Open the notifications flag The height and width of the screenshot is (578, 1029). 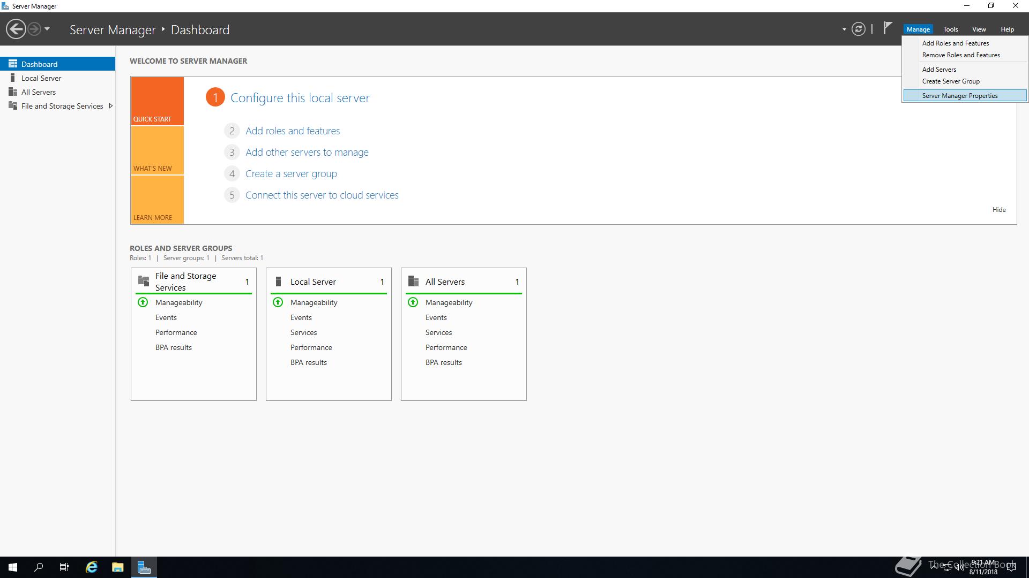click(x=888, y=28)
